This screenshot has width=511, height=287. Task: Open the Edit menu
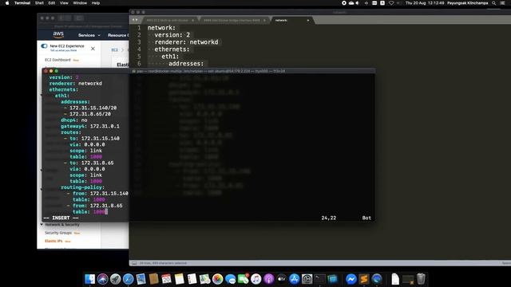(52, 3)
